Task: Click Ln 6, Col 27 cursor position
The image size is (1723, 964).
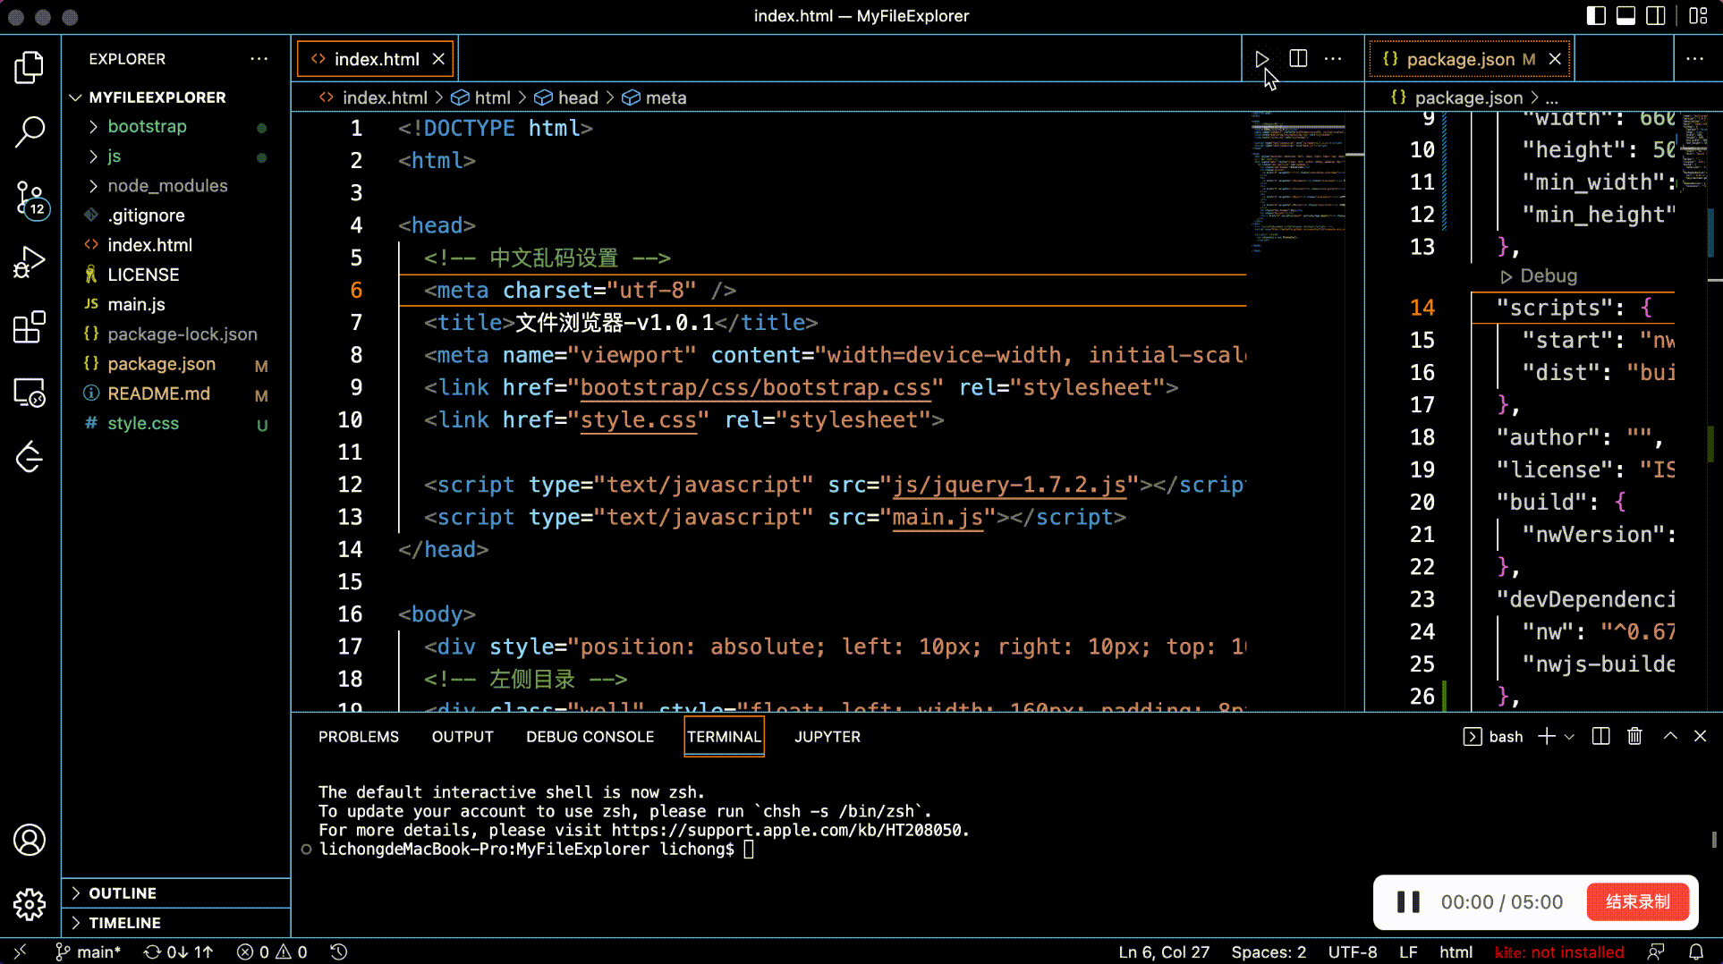Action: pos(1164,951)
